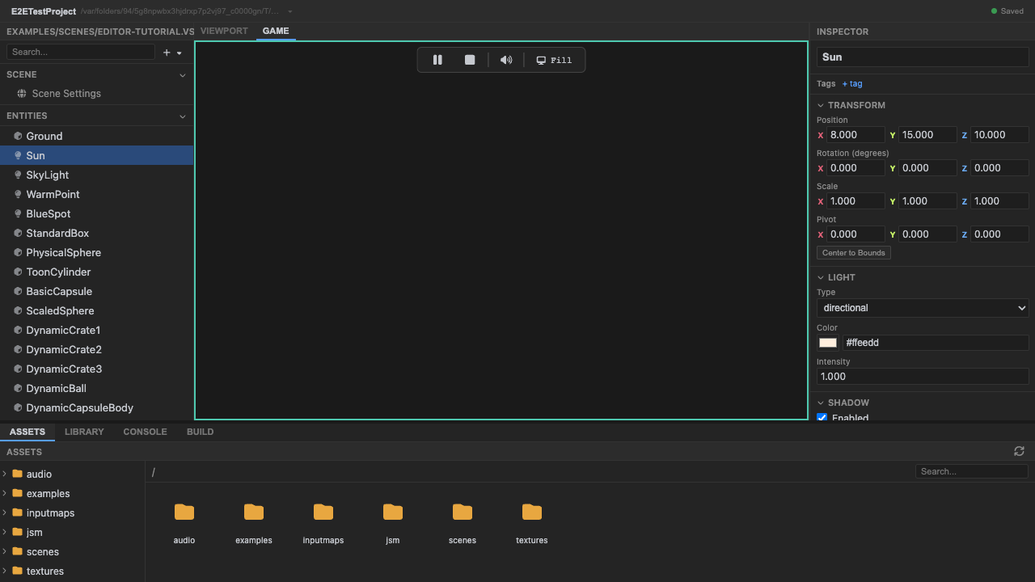Open the CONSOLE tab

(145, 432)
